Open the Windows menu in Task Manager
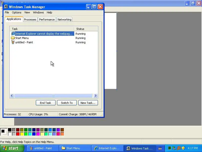The height and width of the screenshot is (152, 202). click(x=38, y=12)
